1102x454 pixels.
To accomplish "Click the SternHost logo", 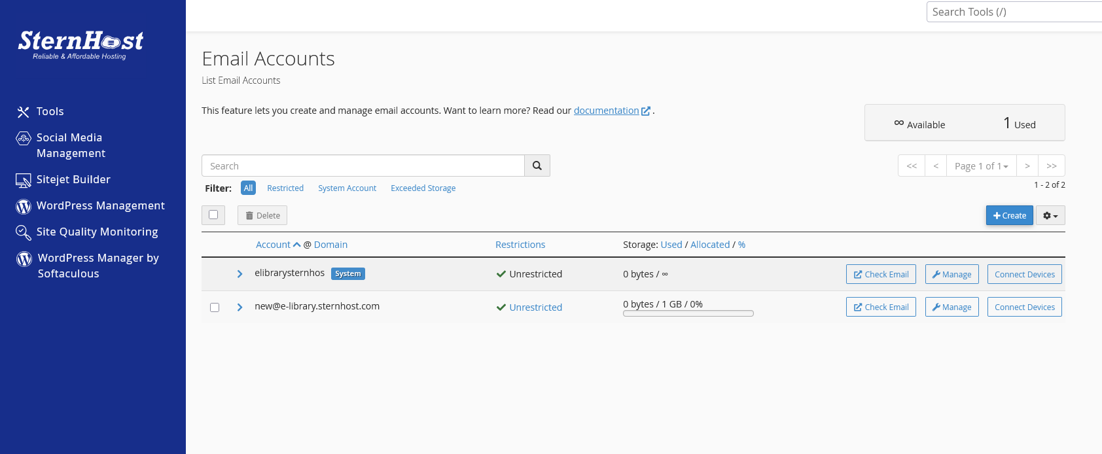I will 80,44.
